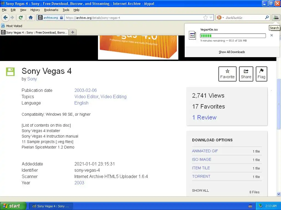Viewport: 281px width, 210px height.
Task: Click the address bar URL field
Action: [134, 17]
